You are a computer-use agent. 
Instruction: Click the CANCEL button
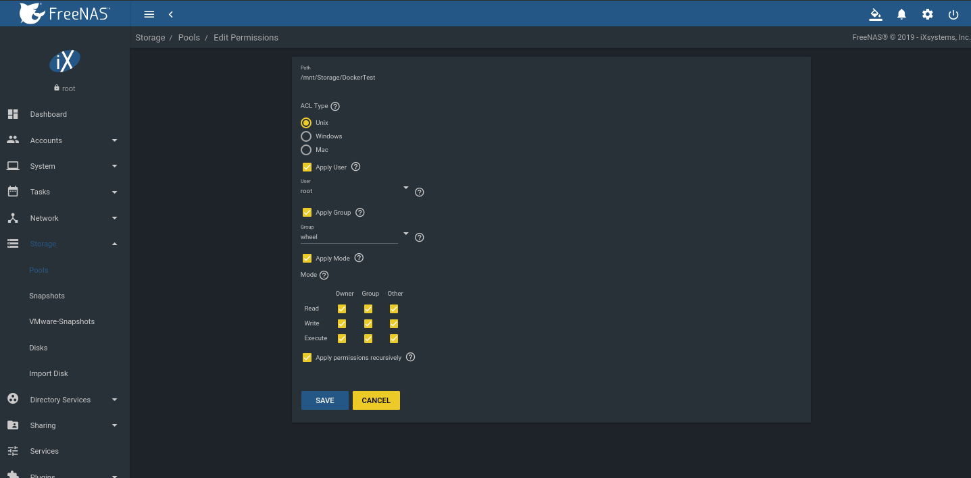tap(376, 400)
